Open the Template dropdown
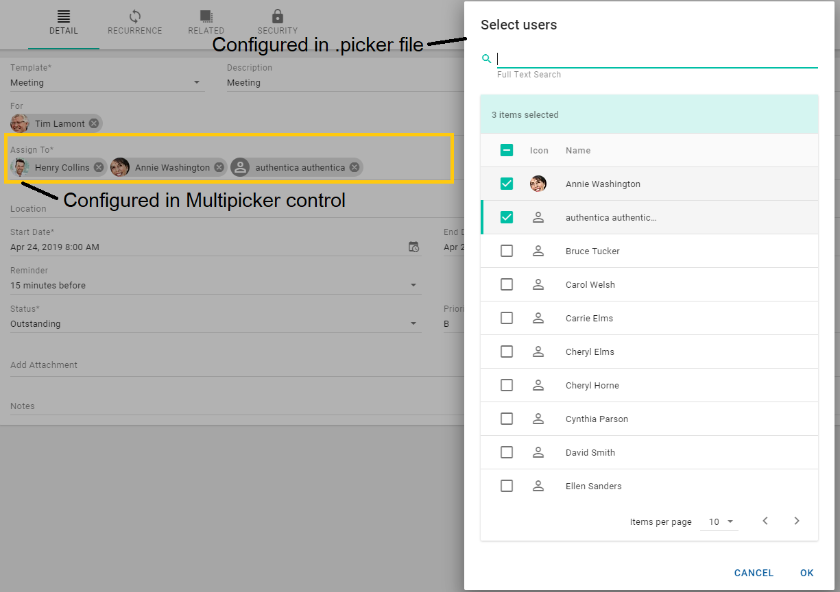Viewport: 840px width, 592px height. 197,81
